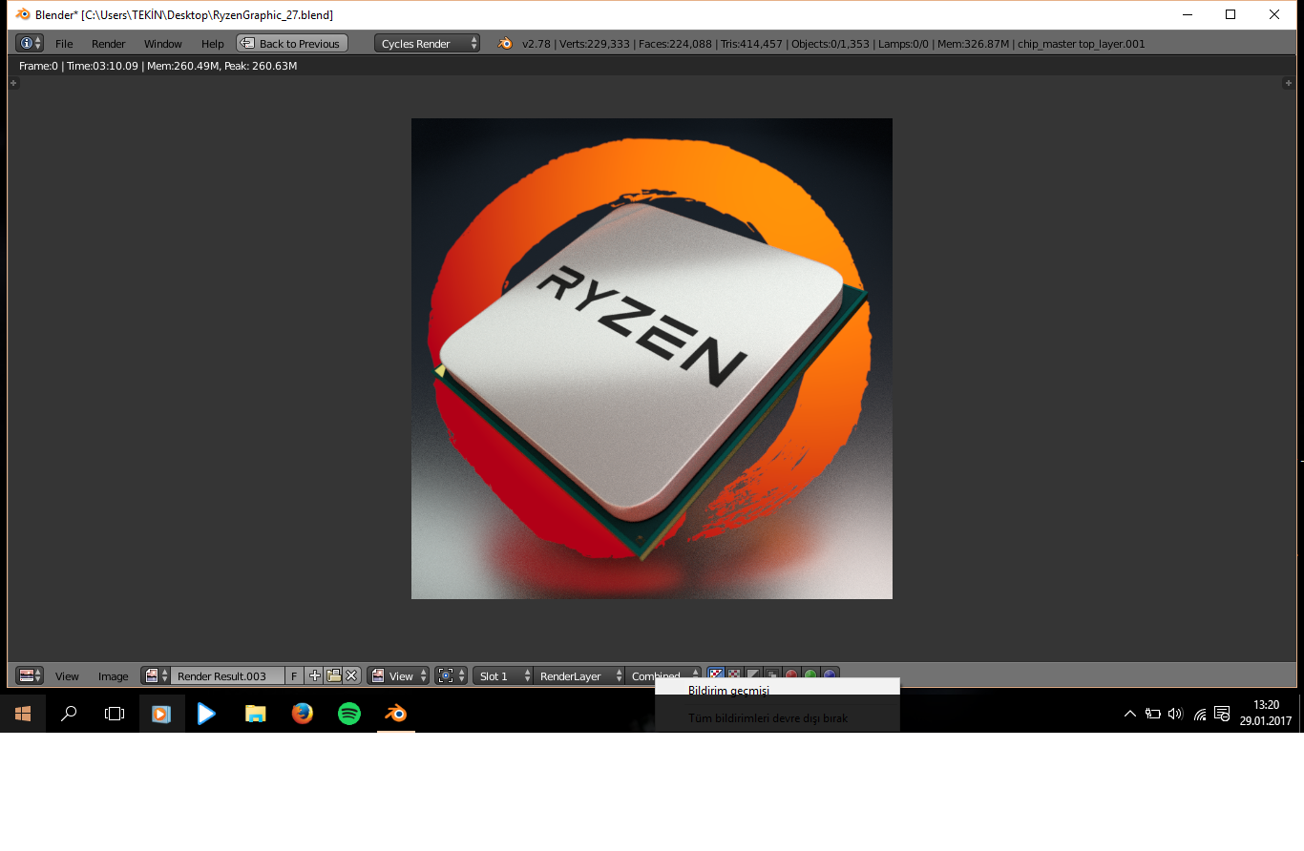Show hidden system tray icons

point(1130,714)
